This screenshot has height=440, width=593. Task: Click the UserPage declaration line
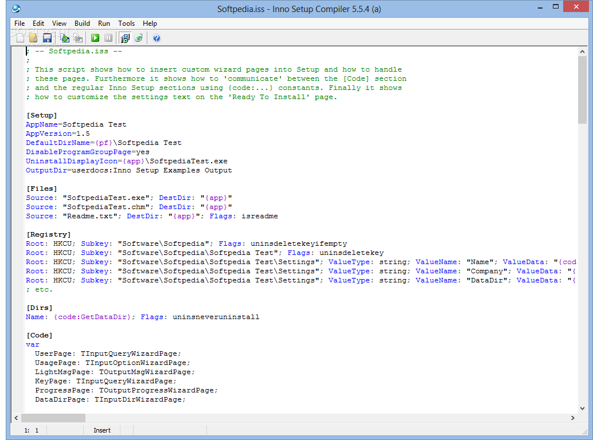click(x=108, y=353)
